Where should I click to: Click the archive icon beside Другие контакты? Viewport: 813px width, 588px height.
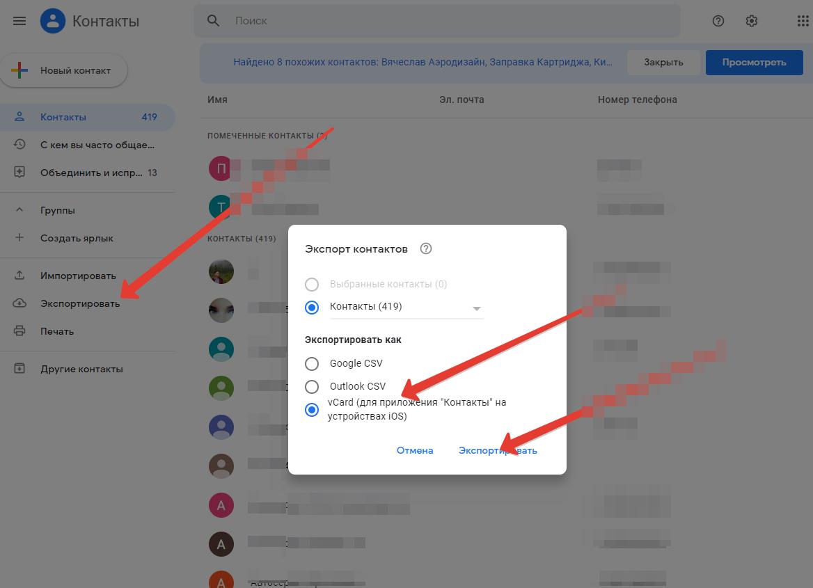pos(19,369)
